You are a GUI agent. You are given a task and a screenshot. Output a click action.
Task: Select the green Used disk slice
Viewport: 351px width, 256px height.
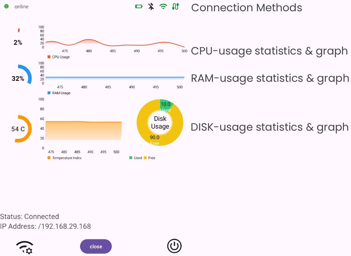click(x=166, y=106)
